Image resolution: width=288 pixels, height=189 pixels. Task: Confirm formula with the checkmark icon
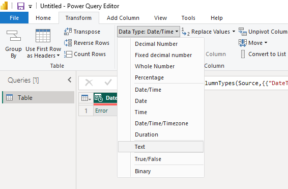[x=108, y=83]
